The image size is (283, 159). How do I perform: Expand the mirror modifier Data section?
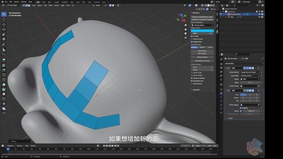pos(230,118)
